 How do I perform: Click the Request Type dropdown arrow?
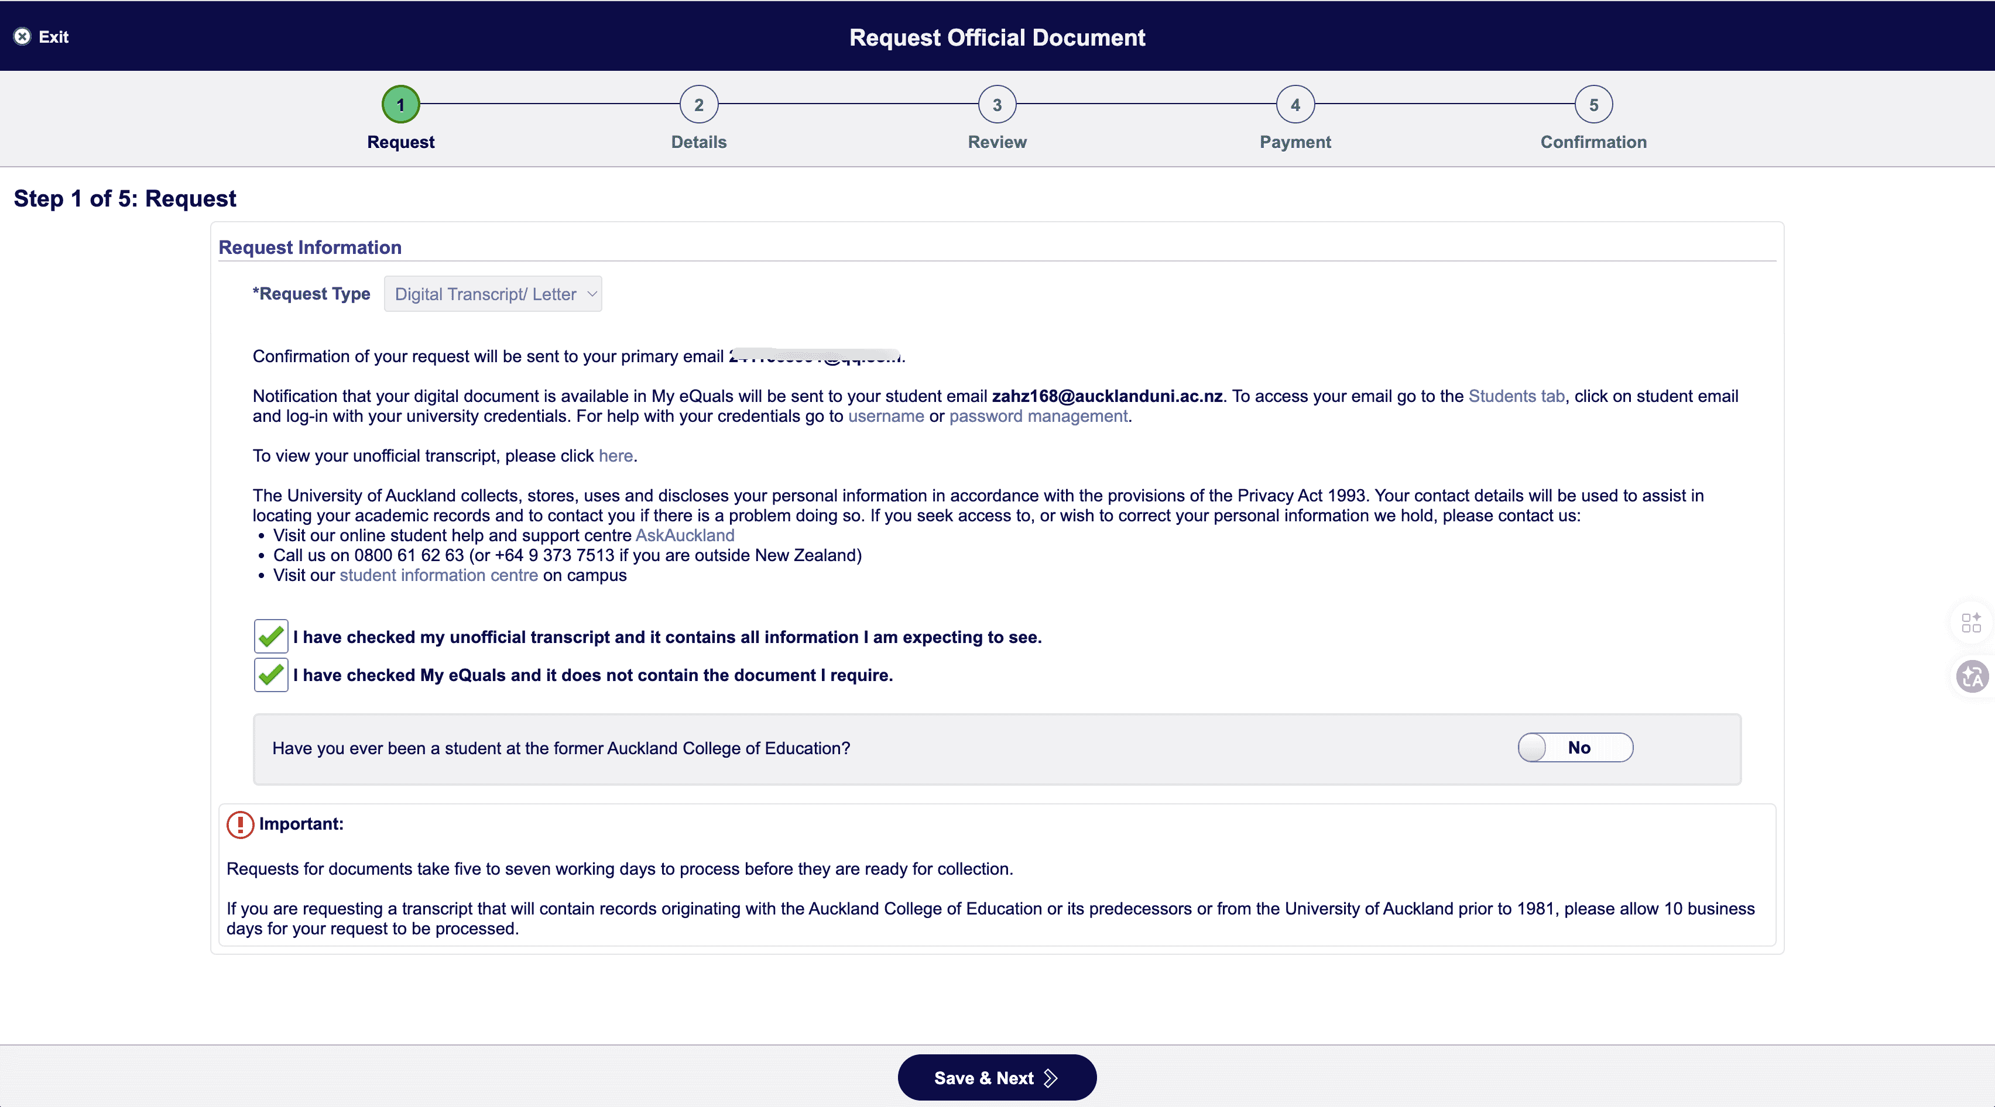click(x=592, y=294)
